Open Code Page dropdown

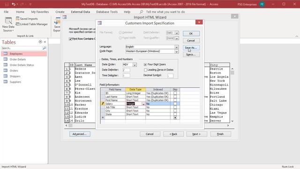(176, 52)
